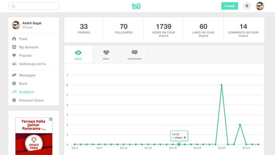Click the Messages chat bubble icon
The width and height of the screenshot is (275, 155).
click(x=14, y=75)
